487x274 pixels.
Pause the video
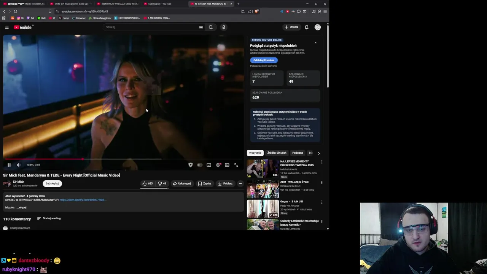tap(9, 165)
